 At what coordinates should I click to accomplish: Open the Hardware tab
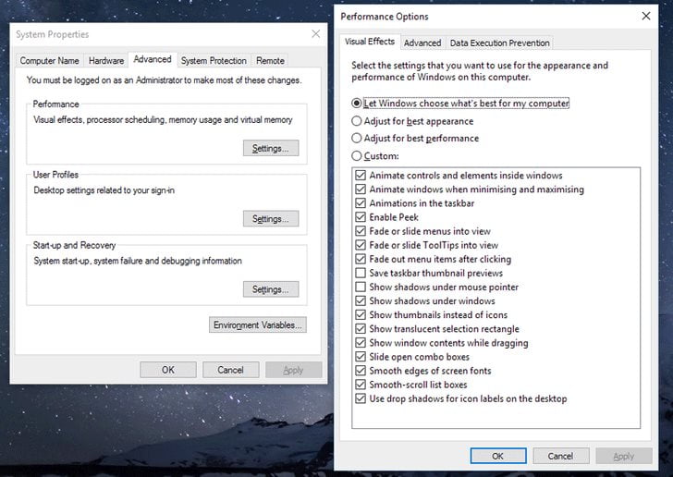point(106,61)
